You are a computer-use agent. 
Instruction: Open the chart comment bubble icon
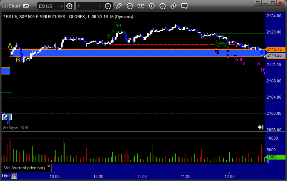[x=184, y=6]
